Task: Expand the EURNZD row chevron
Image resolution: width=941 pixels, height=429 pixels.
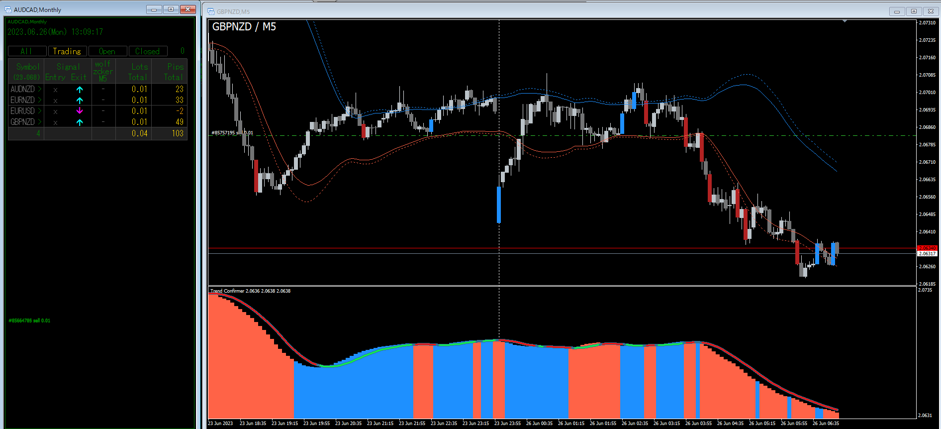Action: click(40, 100)
